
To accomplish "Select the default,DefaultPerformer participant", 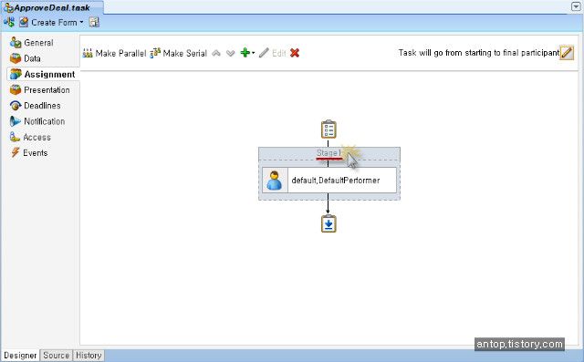I will pos(329,180).
